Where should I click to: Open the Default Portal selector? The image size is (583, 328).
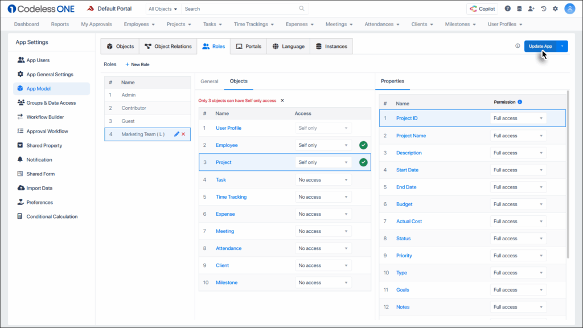click(x=109, y=9)
